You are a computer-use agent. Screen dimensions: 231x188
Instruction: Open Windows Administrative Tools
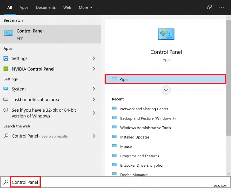tap(145, 128)
